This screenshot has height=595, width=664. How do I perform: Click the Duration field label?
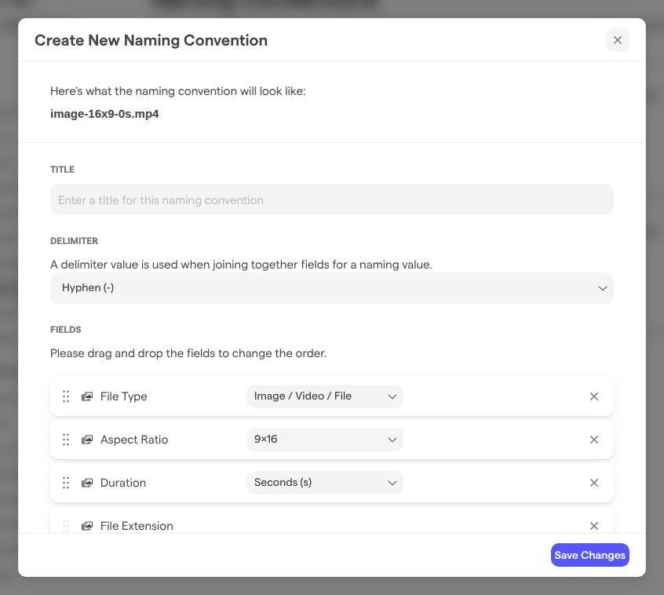[x=123, y=483]
